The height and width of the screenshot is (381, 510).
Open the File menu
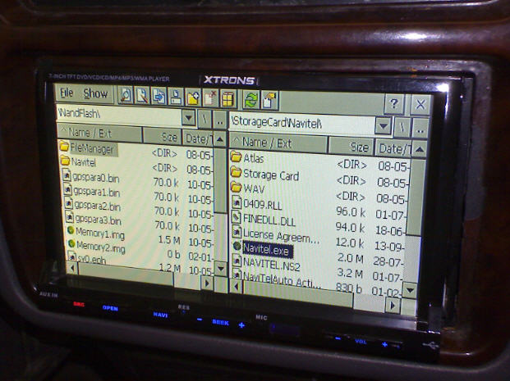67,93
